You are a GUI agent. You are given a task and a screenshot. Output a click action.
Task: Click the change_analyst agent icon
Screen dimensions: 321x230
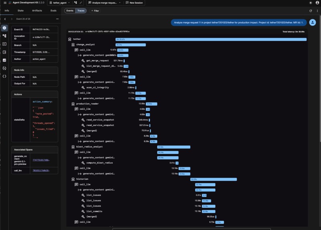(x=73, y=45)
